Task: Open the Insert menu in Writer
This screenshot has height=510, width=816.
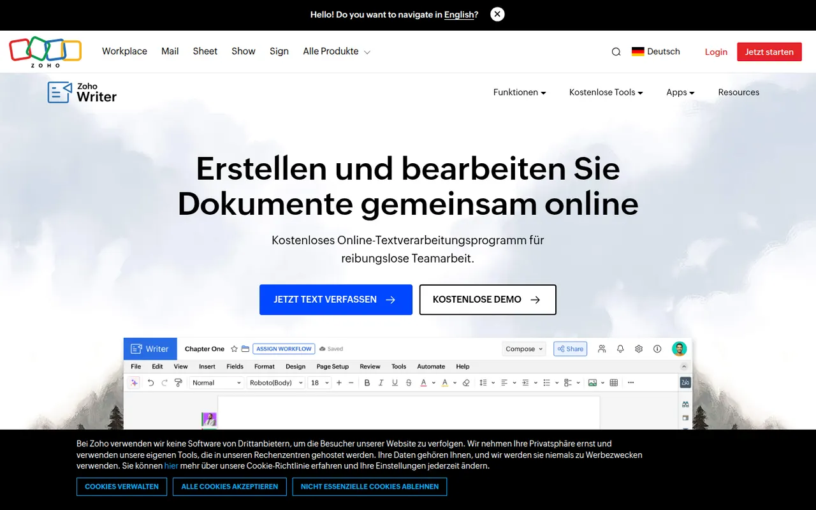Action: (207, 367)
